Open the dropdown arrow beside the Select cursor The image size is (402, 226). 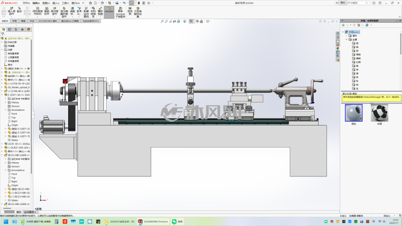pos(135,3)
